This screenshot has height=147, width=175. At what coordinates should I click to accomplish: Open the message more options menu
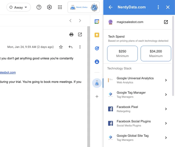[x=80, y=47]
